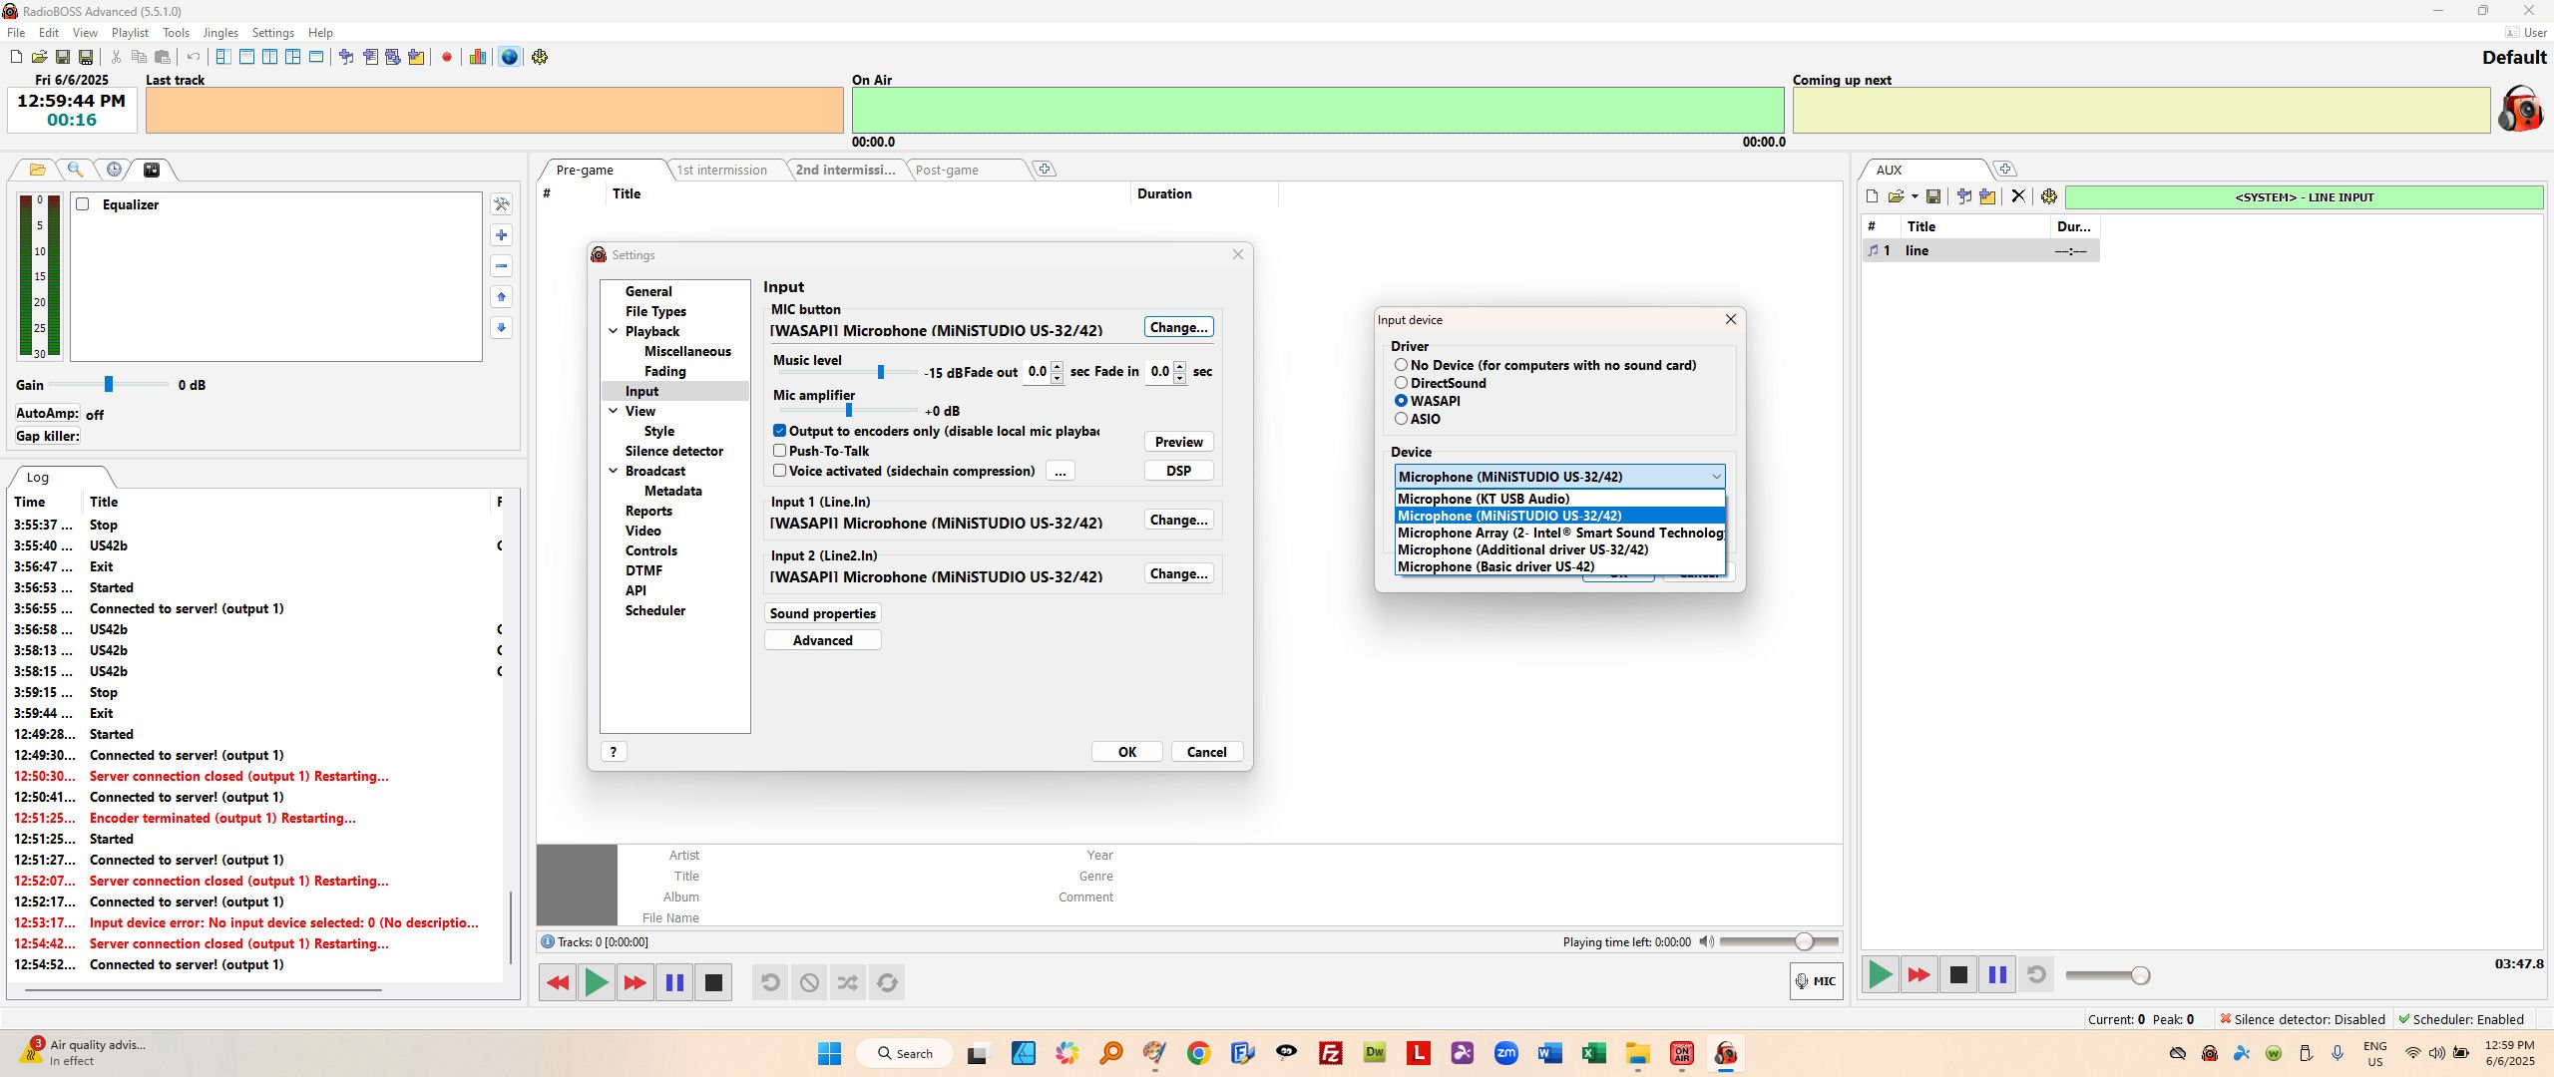Play the AUX player
This screenshot has height=1077, width=2554.
(x=1880, y=974)
